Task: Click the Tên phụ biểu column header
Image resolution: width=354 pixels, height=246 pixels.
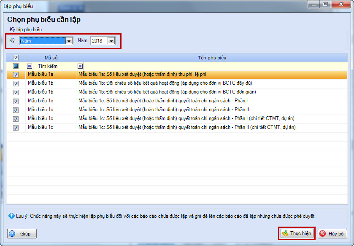Action: point(212,58)
